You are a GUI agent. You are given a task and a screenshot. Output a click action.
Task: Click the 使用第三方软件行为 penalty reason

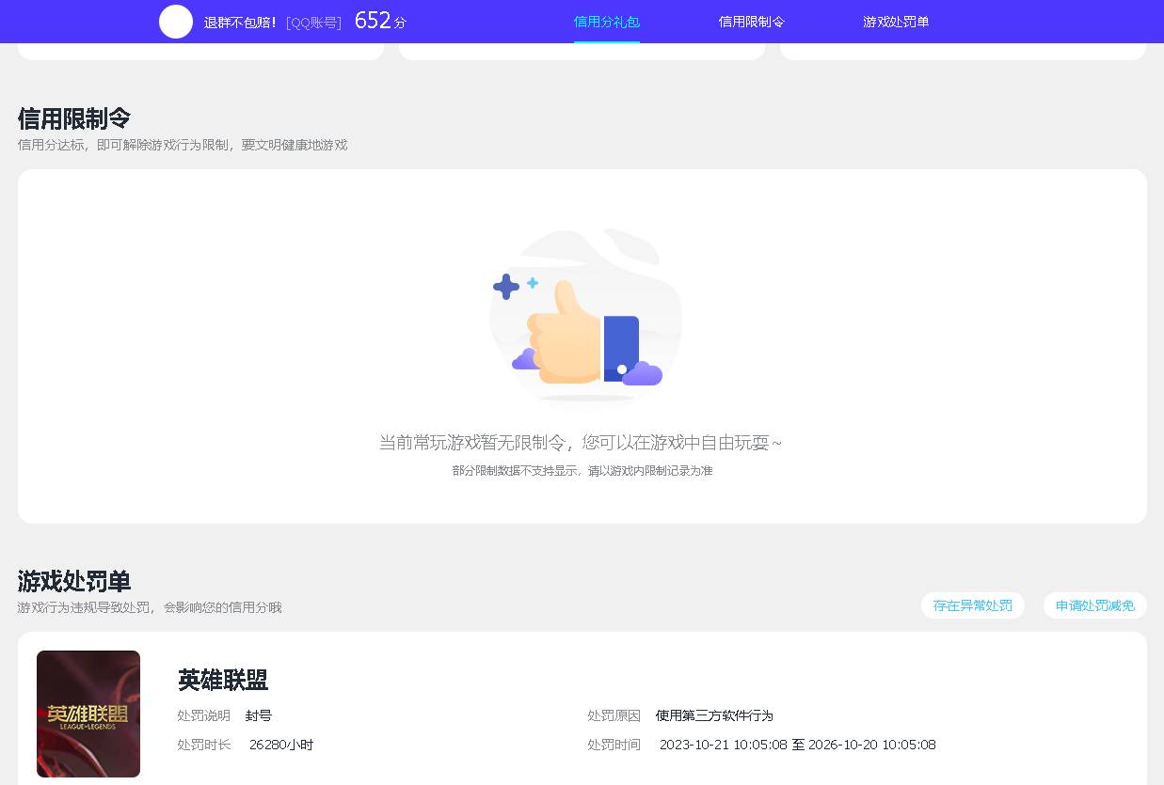pos(713,715)
